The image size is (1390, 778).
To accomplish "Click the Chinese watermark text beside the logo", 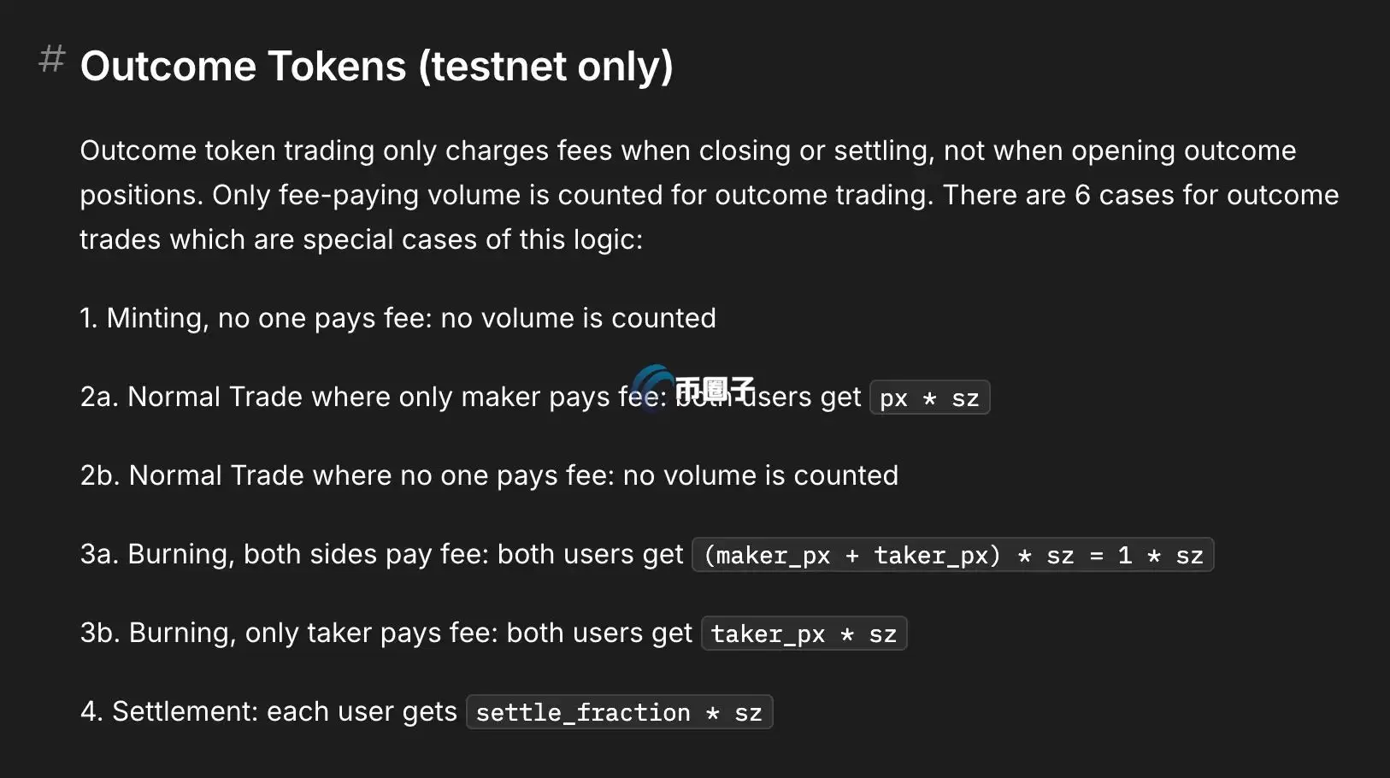I will coord(715,389).
